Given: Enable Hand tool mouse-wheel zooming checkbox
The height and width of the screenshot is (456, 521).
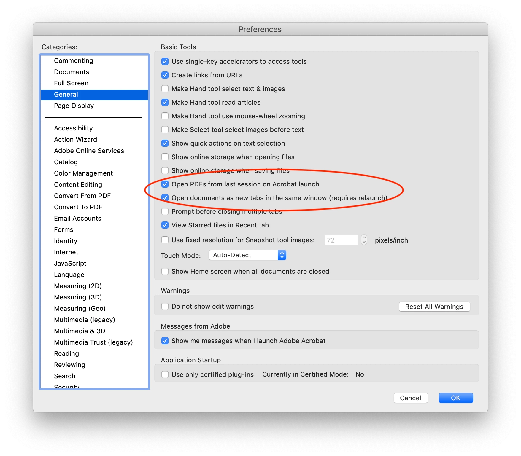Looking at the screenshot, I should [x=165, y=116].
